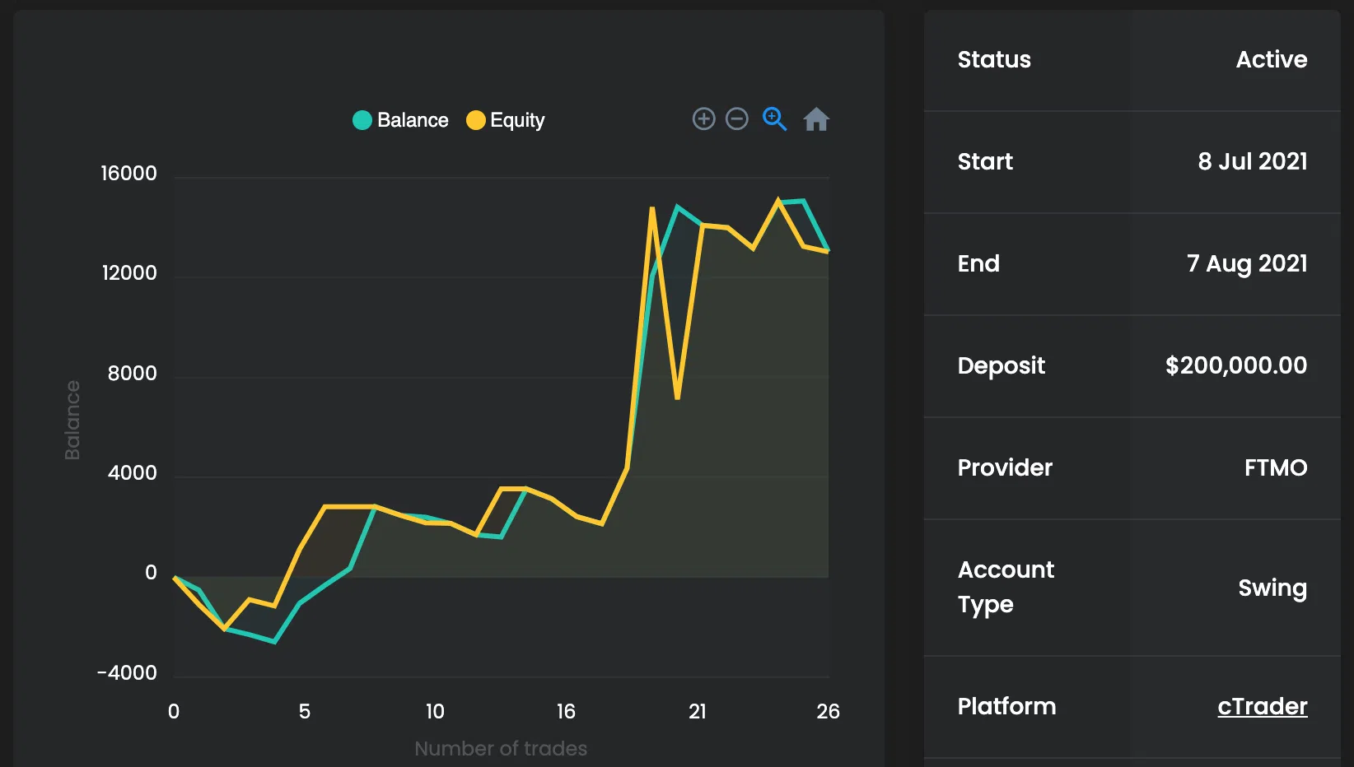1354x767 pixels.
Task: Click the $200,000.00 deposit amount
Action: tap(1235, 365)
